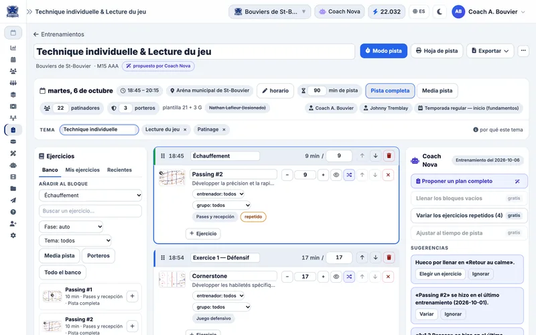536x335 pixels.
Task: Remove the Patinage theme tag
Action: coord(224,129)
